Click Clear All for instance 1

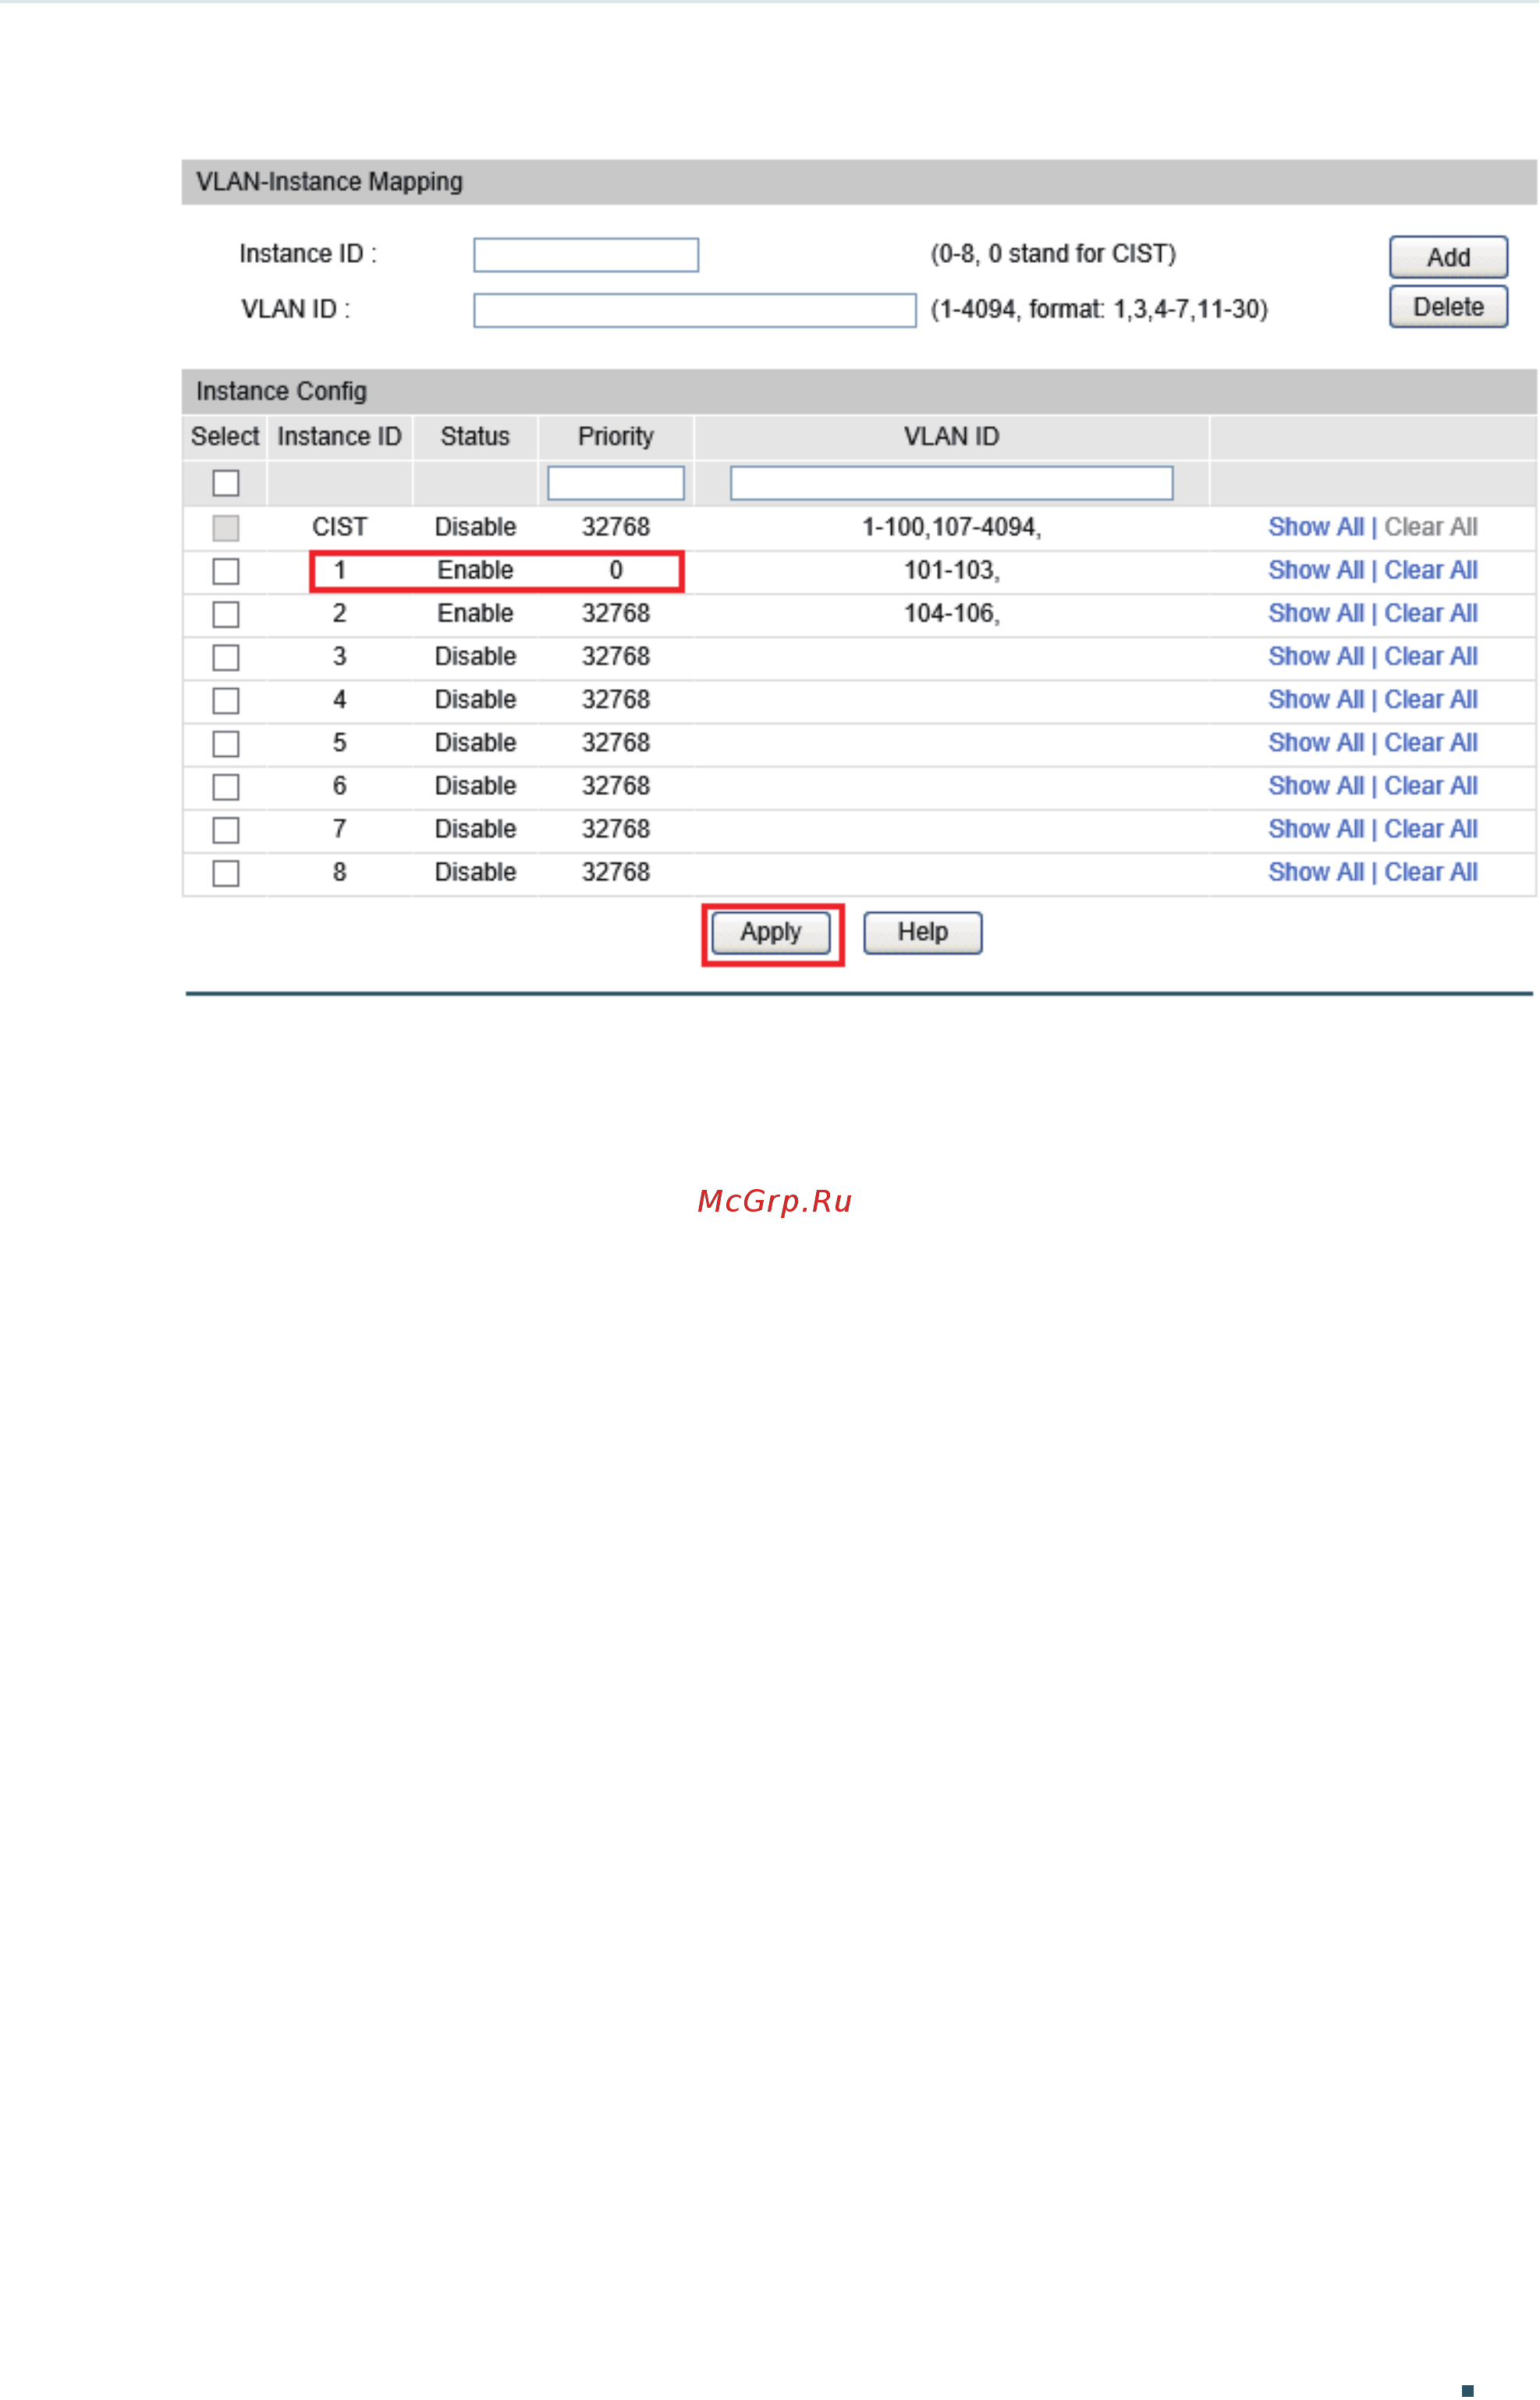pyautogui.click(x=1431, y=570)
